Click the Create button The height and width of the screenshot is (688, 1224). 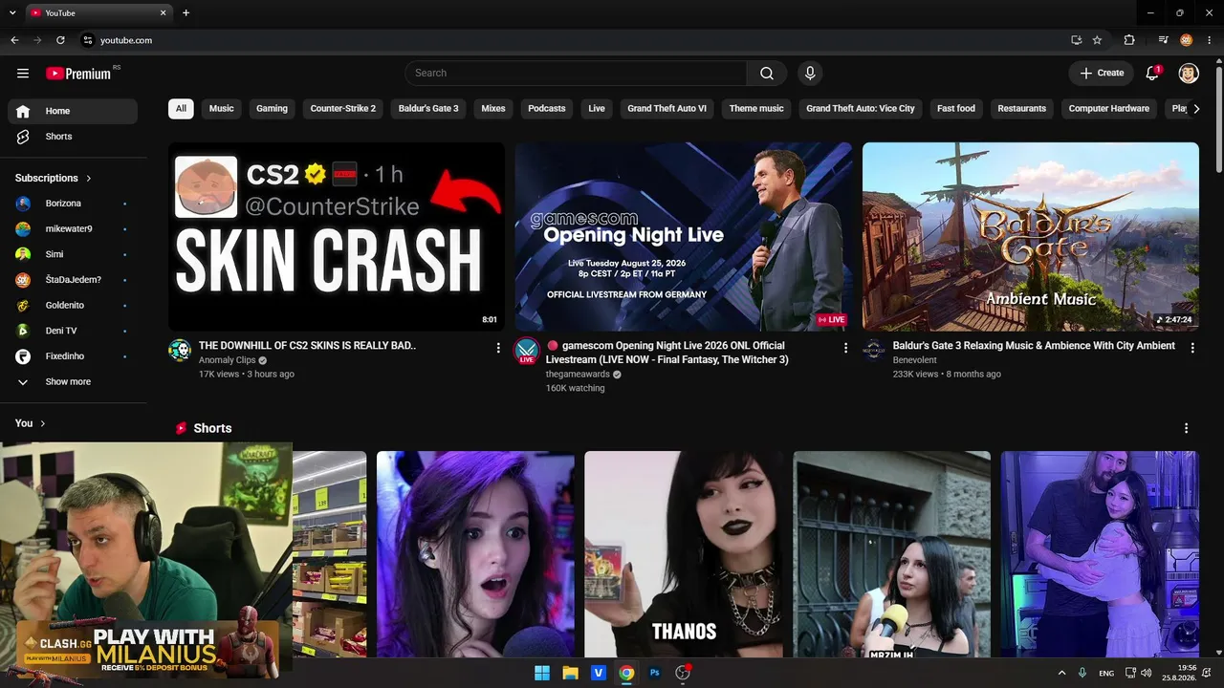[x=1103, y=74]
